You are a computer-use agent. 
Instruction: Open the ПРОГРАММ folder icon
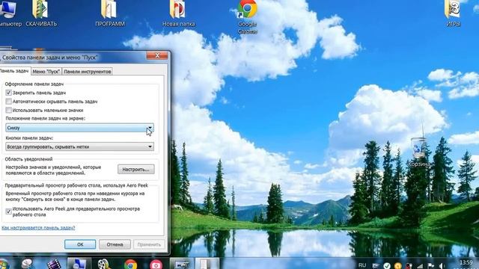click(x=110, y=13)
